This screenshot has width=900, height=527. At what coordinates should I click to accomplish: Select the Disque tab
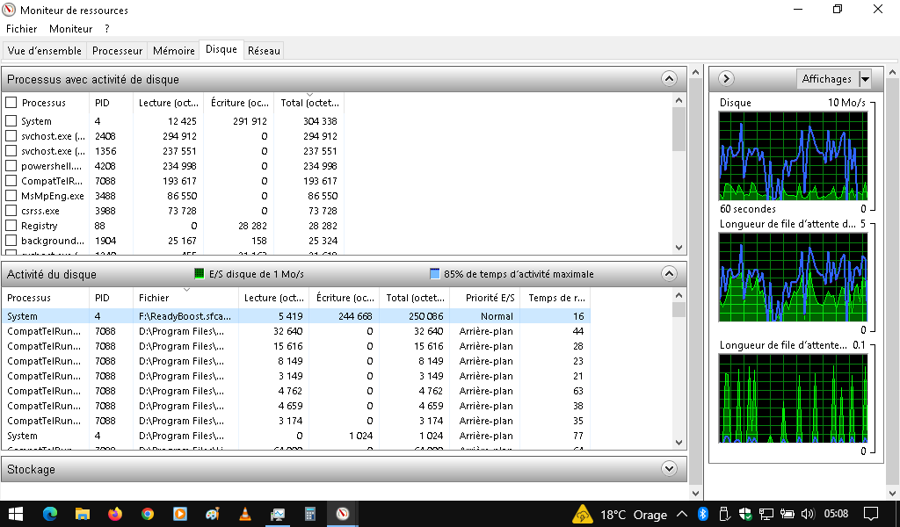click(221, 49)
